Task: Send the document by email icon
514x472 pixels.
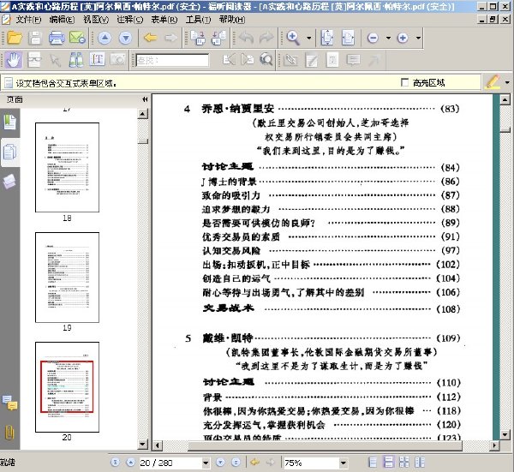Action: tap(77, 38)
